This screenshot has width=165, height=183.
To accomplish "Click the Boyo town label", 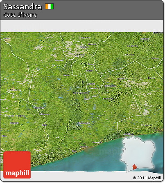I will click(87, 99).
